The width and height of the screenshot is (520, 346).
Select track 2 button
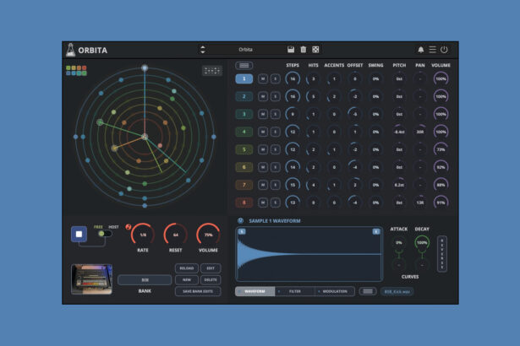tap(244, 96)
